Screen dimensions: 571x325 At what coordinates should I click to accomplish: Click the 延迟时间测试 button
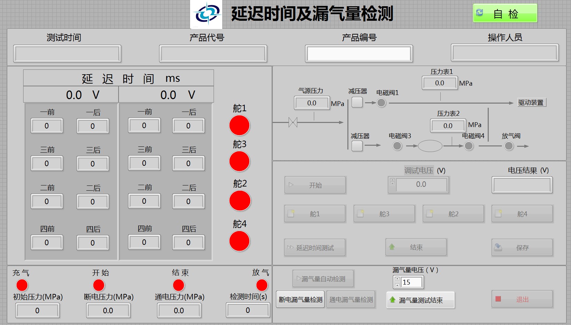click(315, 248)
